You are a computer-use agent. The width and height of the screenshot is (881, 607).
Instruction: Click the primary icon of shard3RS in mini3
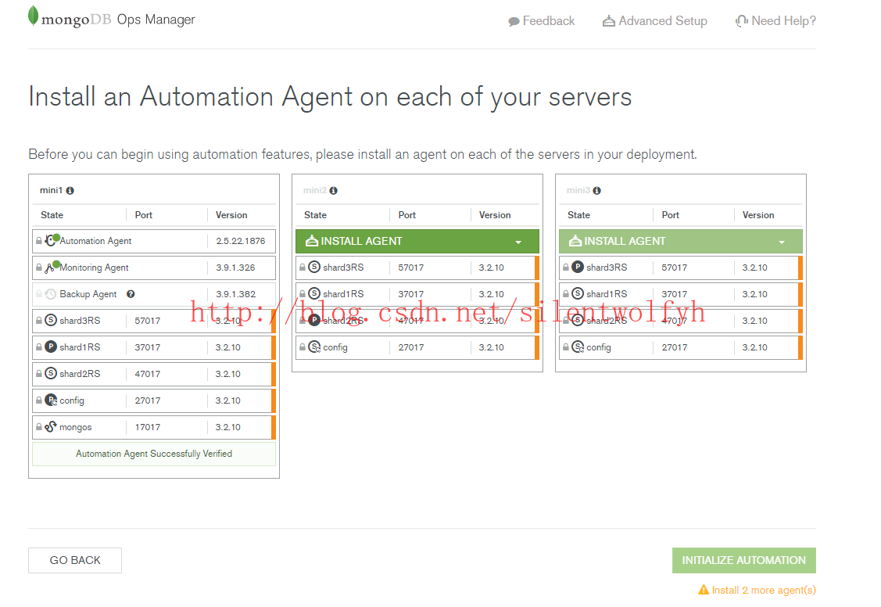pos(578,267)
